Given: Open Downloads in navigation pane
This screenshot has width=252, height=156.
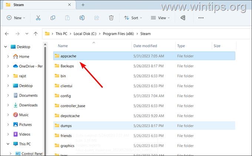Looking at the screenshot, I should [26, 105].
